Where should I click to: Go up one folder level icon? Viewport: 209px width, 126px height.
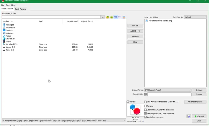[x=107, y=17]
